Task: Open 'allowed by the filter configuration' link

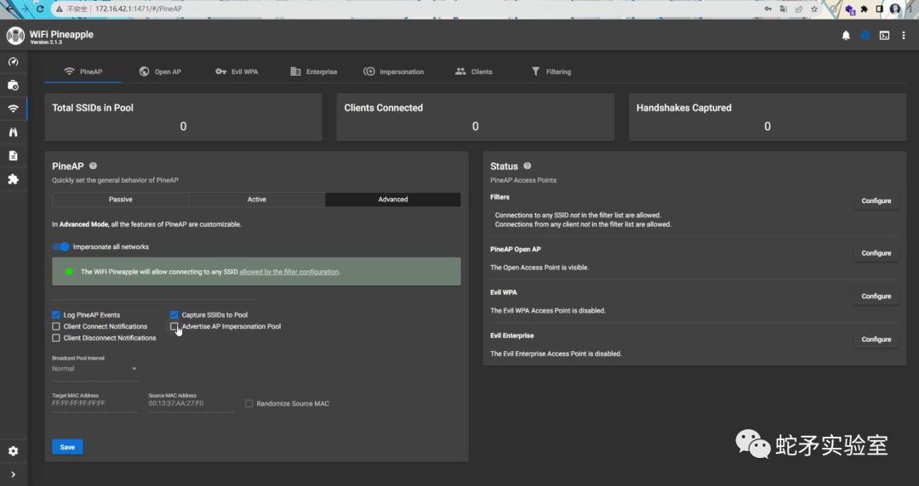Action: [x=289, y=272]
